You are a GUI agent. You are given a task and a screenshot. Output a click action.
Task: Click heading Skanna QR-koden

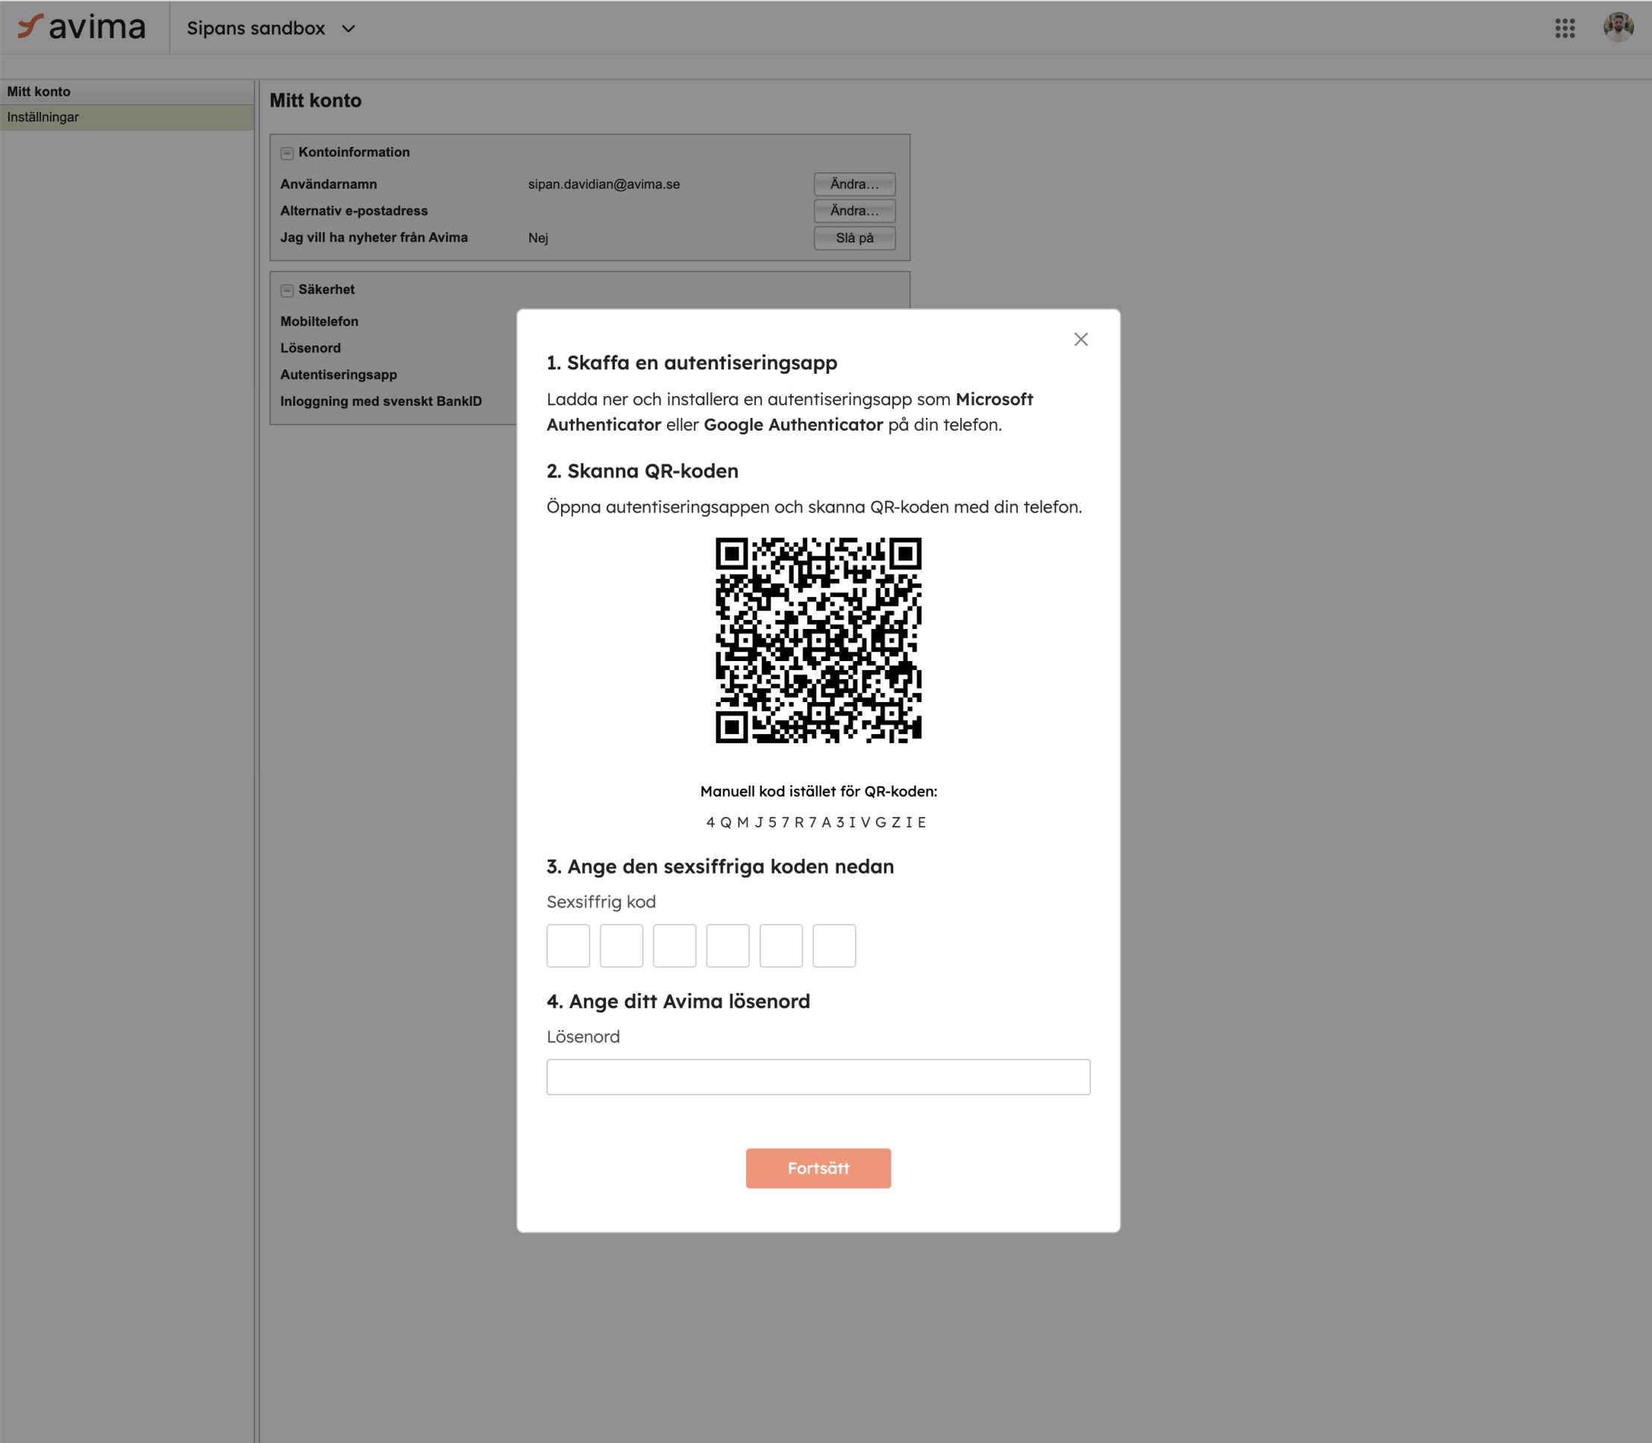pos(642,471)
